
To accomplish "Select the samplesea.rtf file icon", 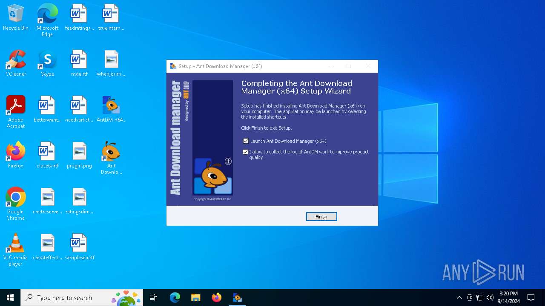I will tap(79, 247).
